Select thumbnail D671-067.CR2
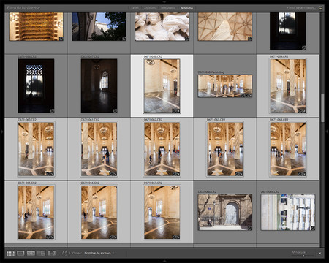This screenshot has width=329, height=263. 162,212
